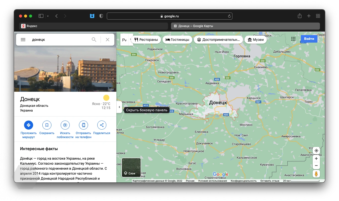Click the privacy shield icon in Safari

click(x=101, y=16)
